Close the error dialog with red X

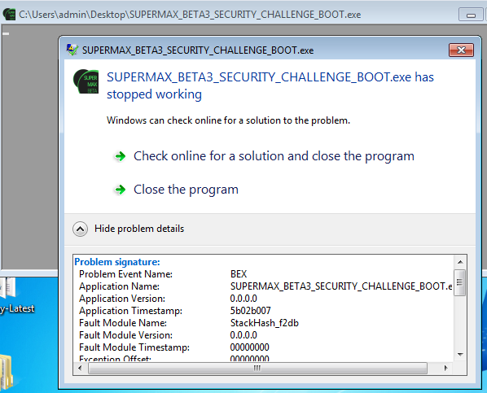(461, 50)
